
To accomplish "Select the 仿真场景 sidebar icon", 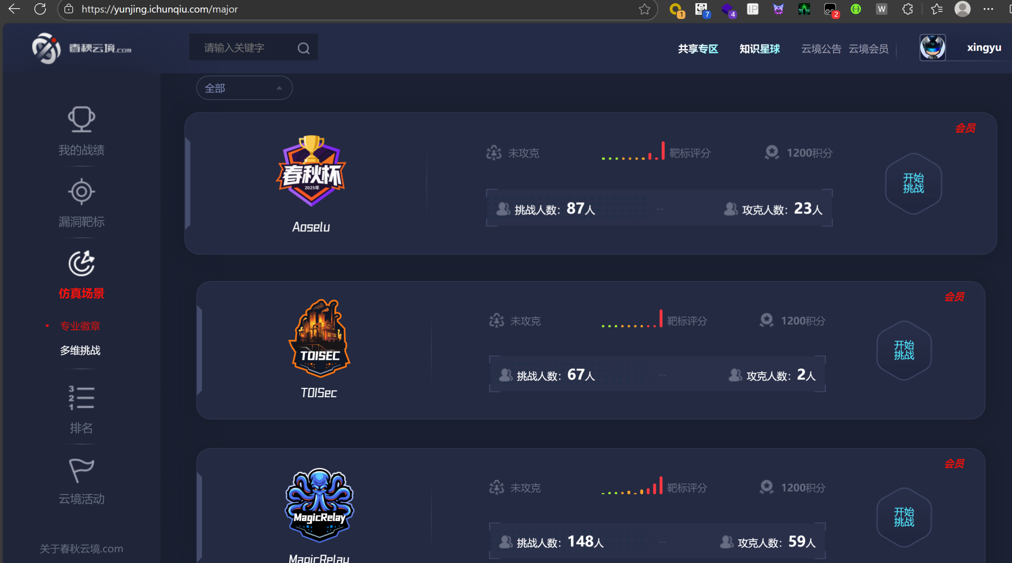I will pos(81,263).
